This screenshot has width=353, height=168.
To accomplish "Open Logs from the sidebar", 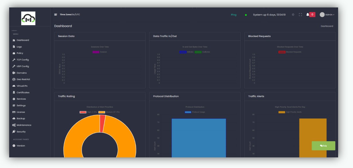I will click(x=19, y=47).
